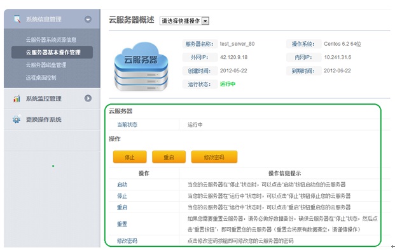Click the 内网IP field label
The image size is (395, 250).
[303, 57]
